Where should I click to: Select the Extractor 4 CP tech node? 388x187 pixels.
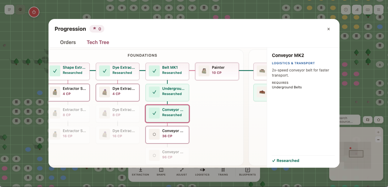pyautogui.click(x=69, y=93)
